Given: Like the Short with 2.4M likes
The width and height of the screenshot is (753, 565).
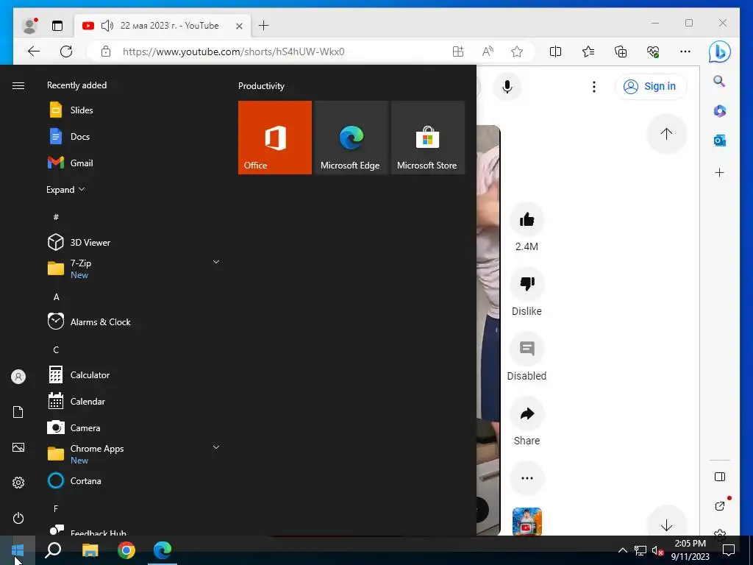Looking at the screenshot, I should click(x=527, y=219).
